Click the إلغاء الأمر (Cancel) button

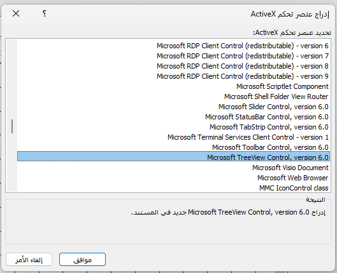(x=29, y=259)
